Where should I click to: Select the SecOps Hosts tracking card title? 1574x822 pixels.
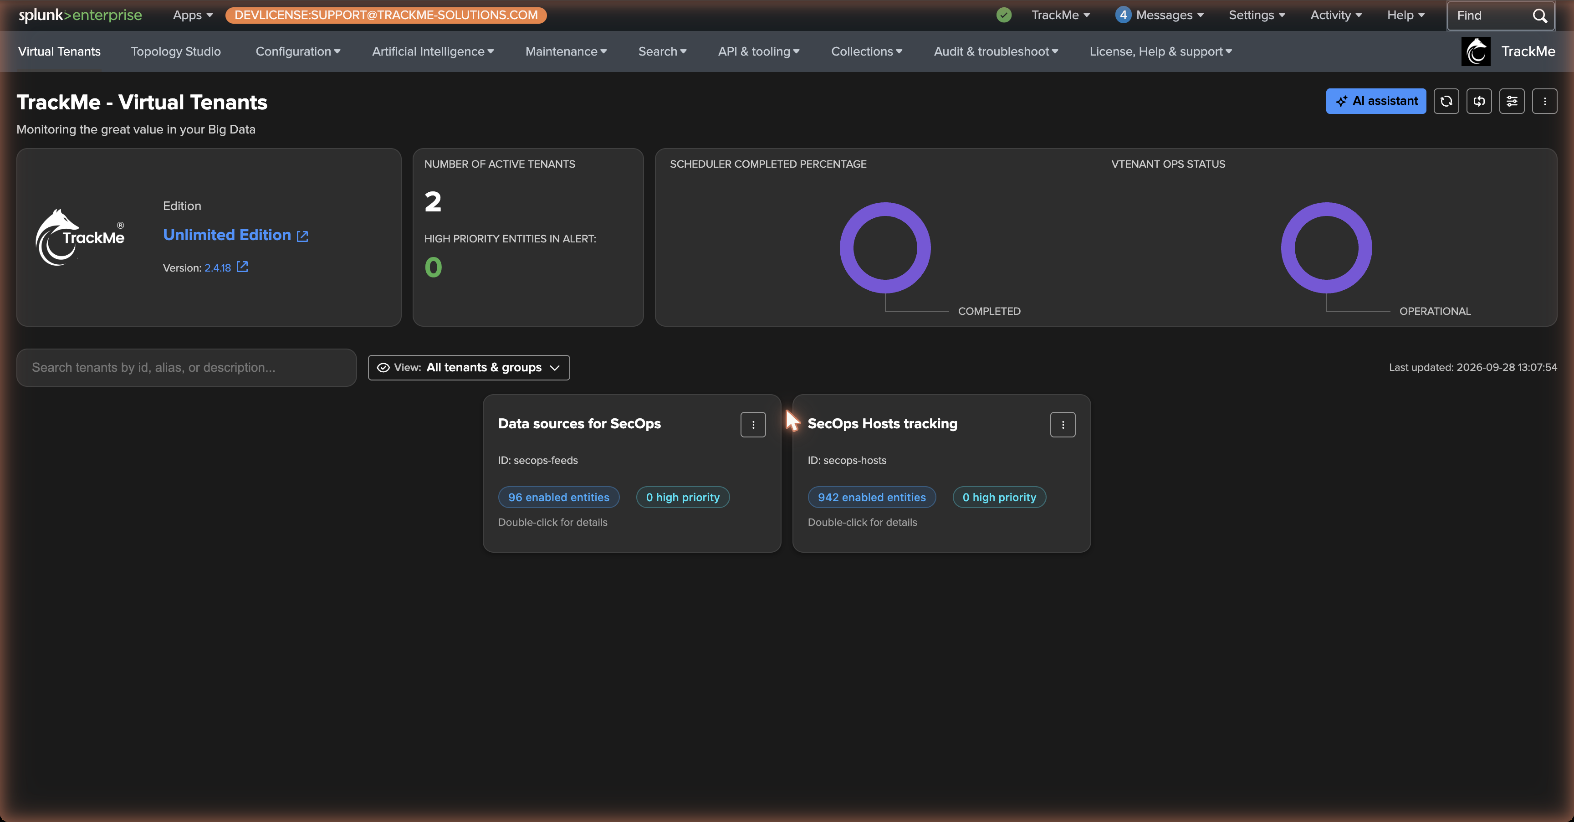pyautogui.click(x=882, y=423)
